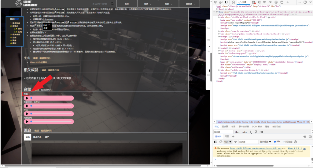Screen dimensions: 313x168
Task: Open the Console tab icon with red badge
Action: [253, 2]
